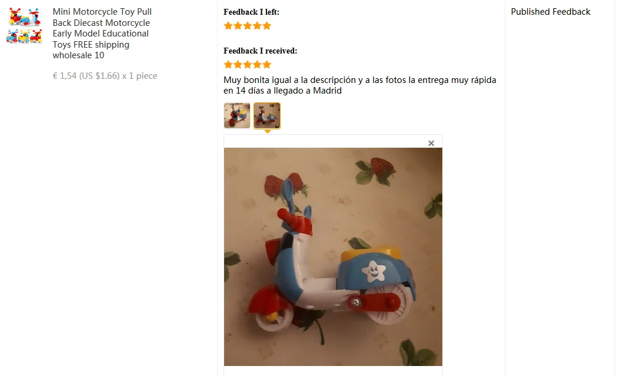Screen dimensions: 617x376
Task: Click fourth star under Feedback I received
Action: tap(257, 65)
